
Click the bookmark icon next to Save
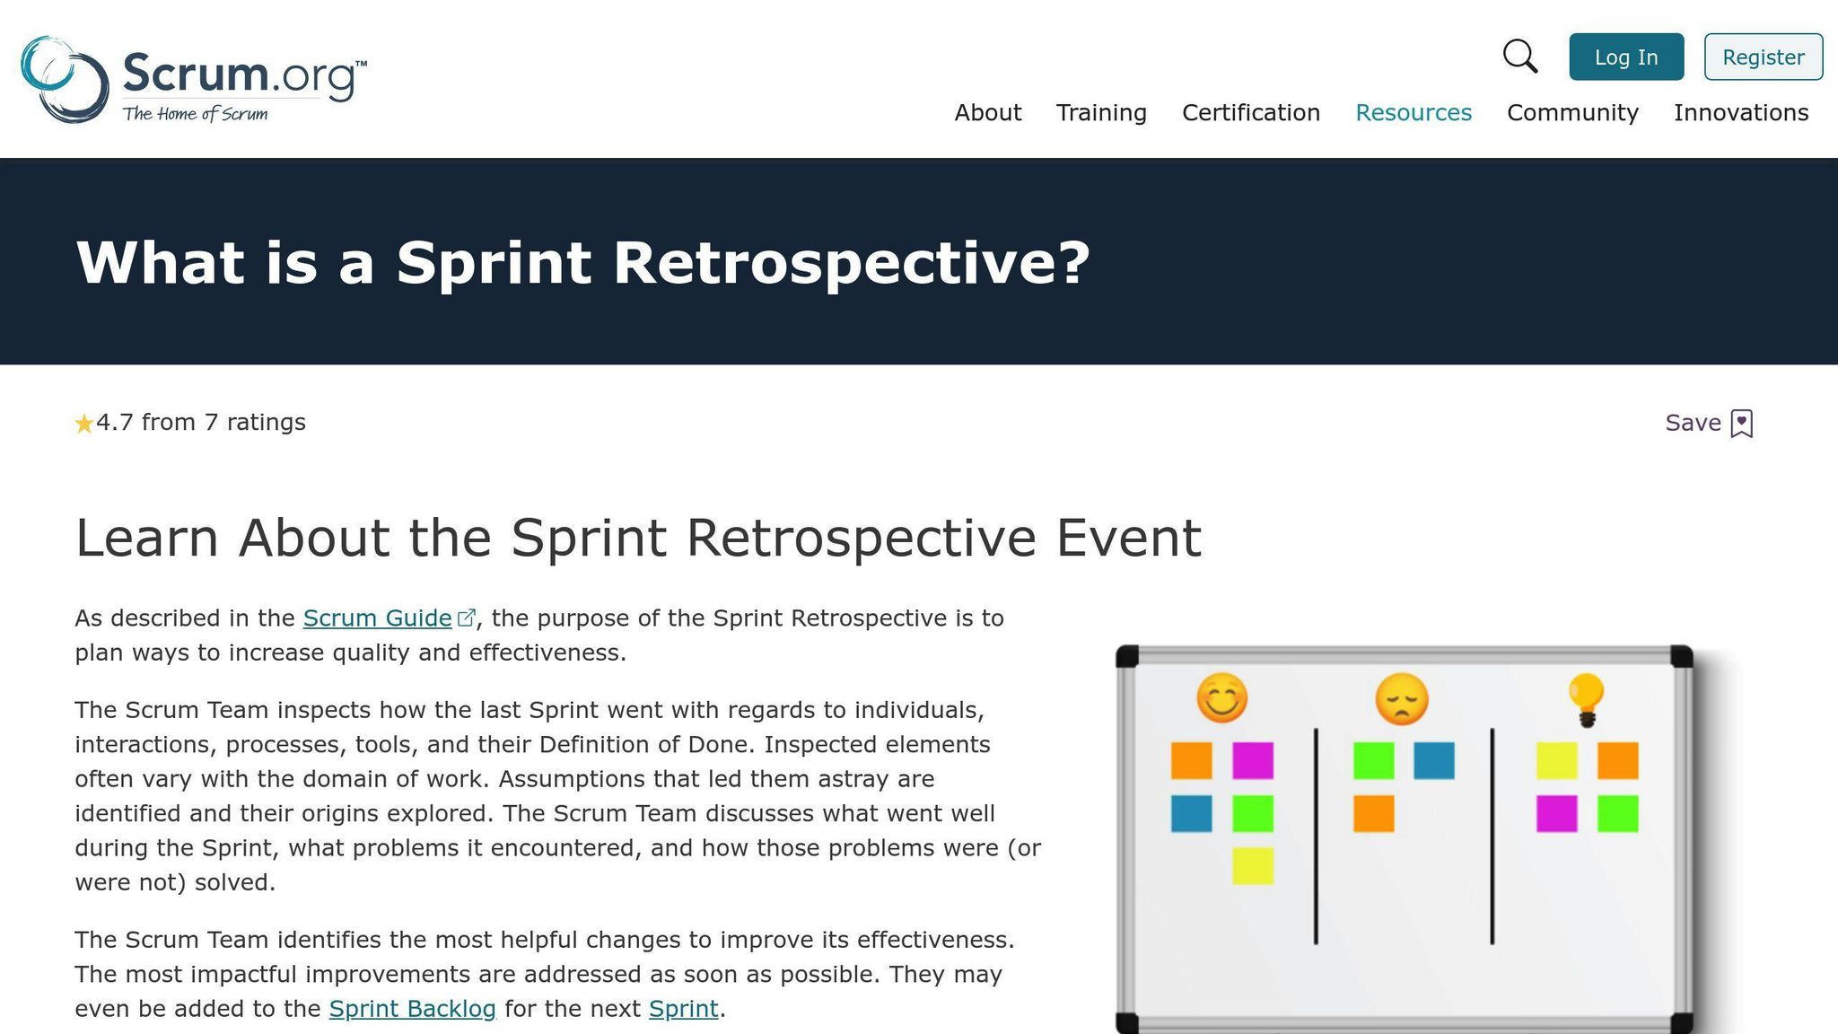[x=1740, y=422]
